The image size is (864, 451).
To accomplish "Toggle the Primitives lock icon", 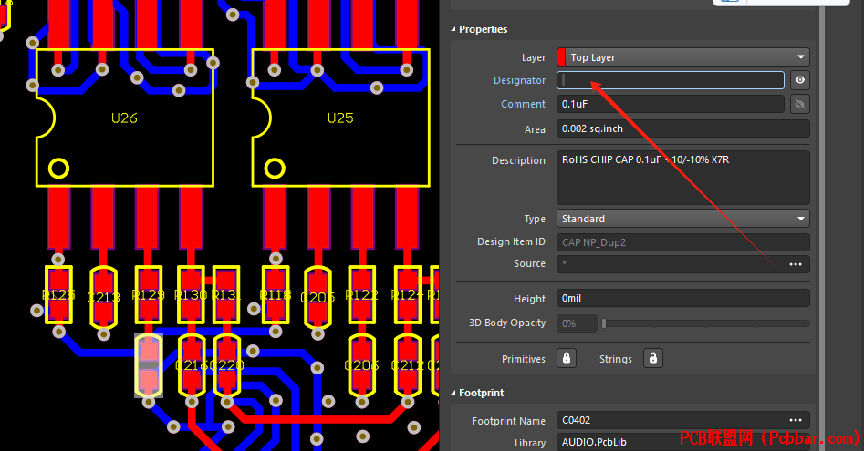I will [567, 358].
